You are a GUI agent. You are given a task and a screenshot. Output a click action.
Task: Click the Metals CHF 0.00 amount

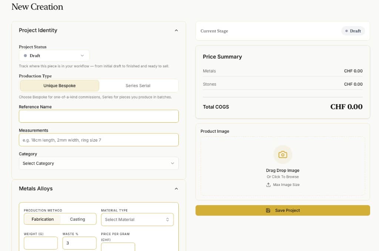pyautogui.click(x=353, y=71)
